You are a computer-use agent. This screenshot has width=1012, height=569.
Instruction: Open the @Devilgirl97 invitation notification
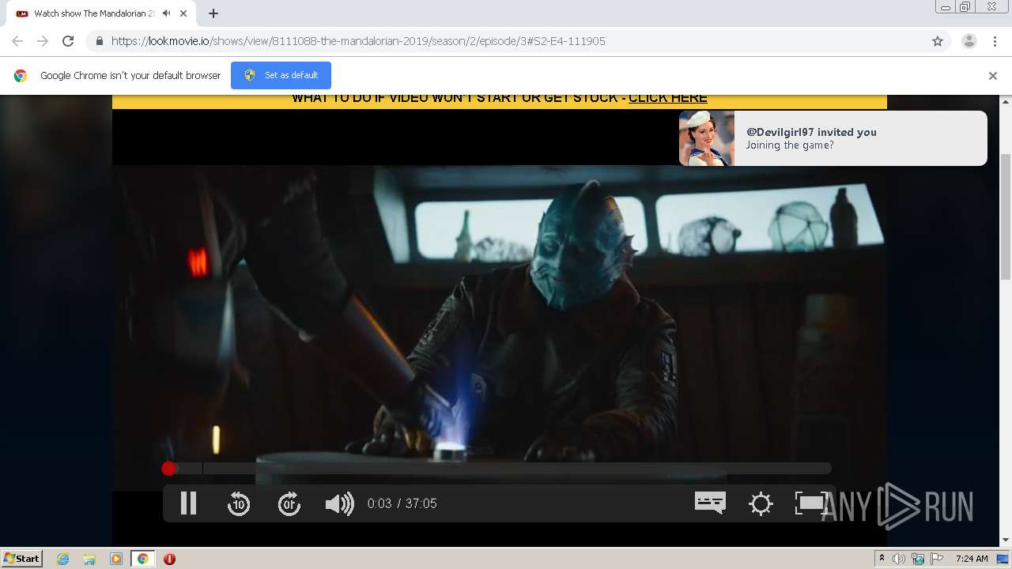(833, 138)
